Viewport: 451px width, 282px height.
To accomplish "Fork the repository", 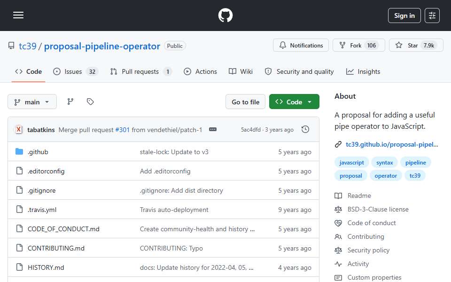I will click(x=358, y=46).
